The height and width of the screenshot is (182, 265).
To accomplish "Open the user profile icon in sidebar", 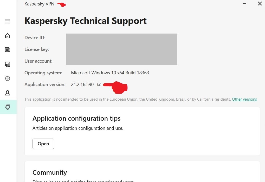I will click(x=8, y=93).
